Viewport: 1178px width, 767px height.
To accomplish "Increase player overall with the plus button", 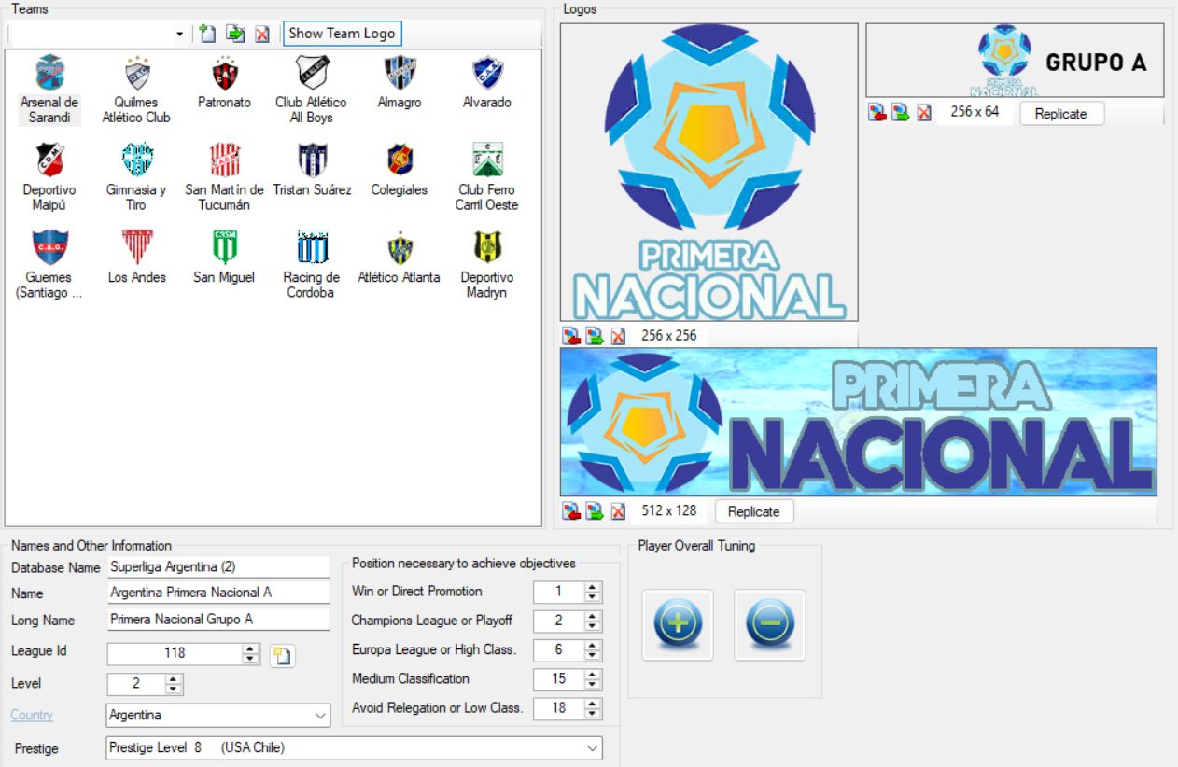I will [678, 624].
